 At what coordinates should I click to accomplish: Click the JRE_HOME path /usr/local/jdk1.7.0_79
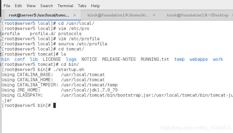click(x=89, y=90)
